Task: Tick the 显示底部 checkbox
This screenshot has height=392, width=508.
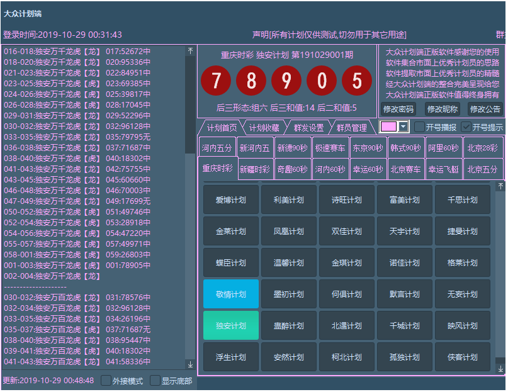Action: (x=155, y=381)
